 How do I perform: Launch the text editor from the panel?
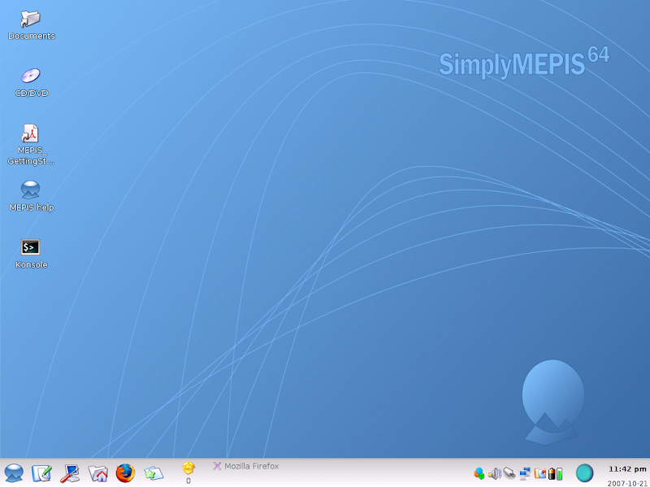[x=41, y=473]
